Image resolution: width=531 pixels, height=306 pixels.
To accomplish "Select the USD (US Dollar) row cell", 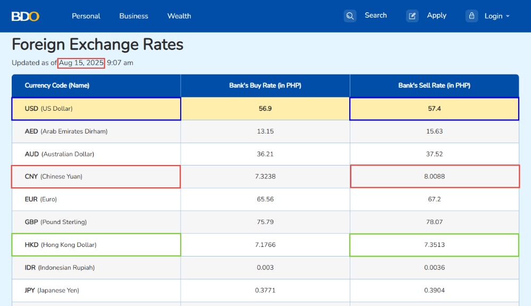I will 96,109.
